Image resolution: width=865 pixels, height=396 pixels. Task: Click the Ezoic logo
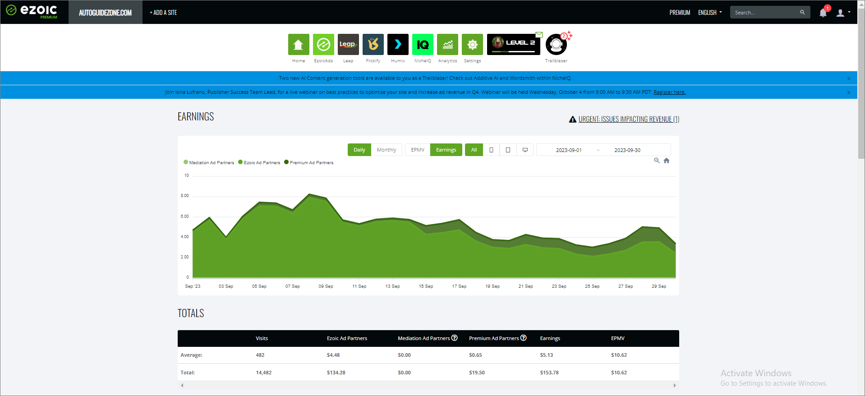[x=32, y=11]
